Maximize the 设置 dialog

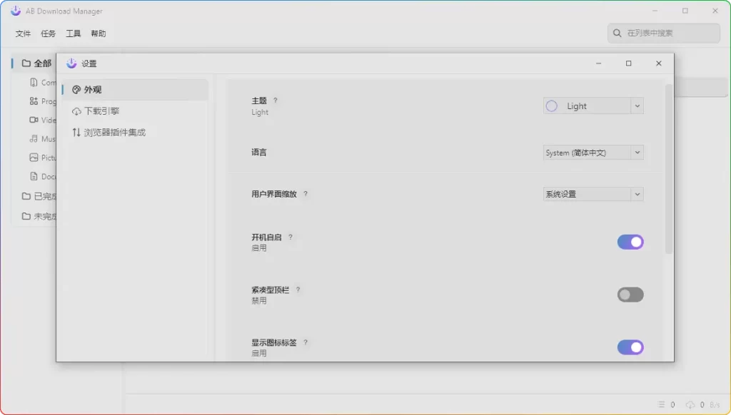pyautogui.click(x=628, y=63)
